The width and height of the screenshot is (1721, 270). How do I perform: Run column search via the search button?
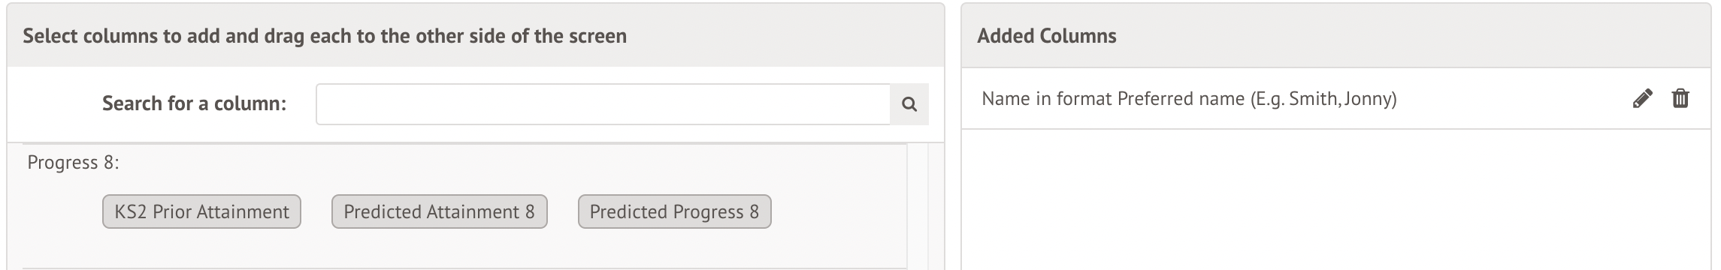[909, 104]
